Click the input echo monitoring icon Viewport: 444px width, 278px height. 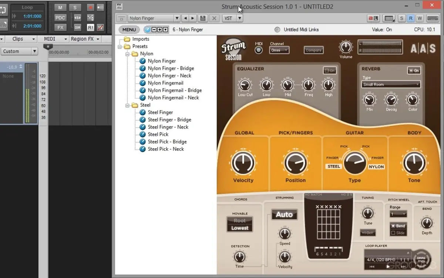click(100, 7)
